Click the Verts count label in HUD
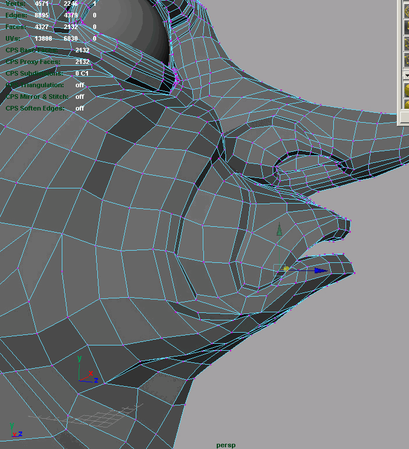The height and width of the screenshot is (449, 409). click(16, 3)
